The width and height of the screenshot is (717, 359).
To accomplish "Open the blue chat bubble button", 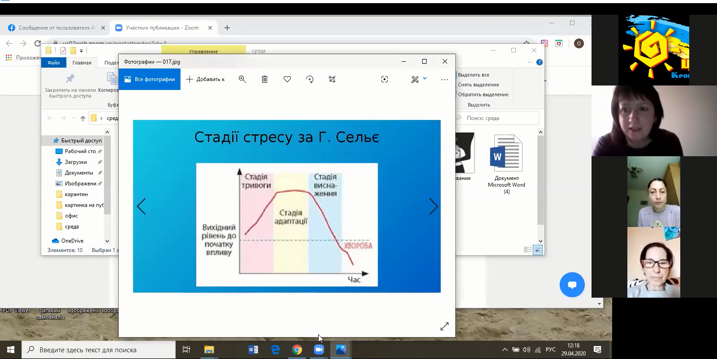I will (x=572, y=285).
